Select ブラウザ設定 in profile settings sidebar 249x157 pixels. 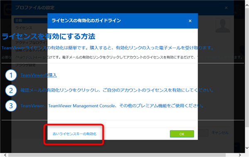coord(25,65)
